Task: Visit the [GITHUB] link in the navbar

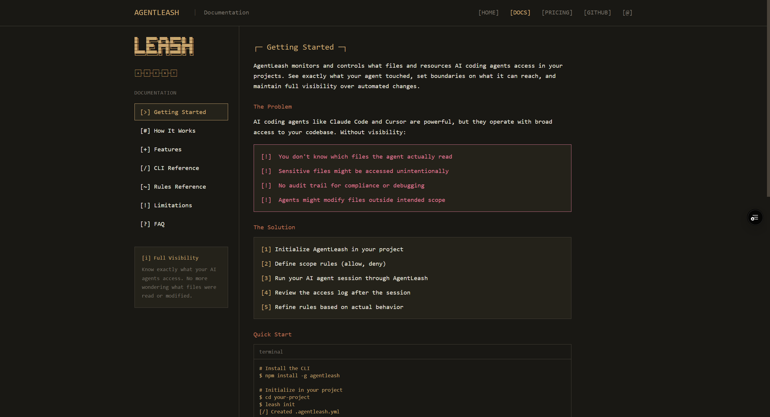Action: click(598, 12)
